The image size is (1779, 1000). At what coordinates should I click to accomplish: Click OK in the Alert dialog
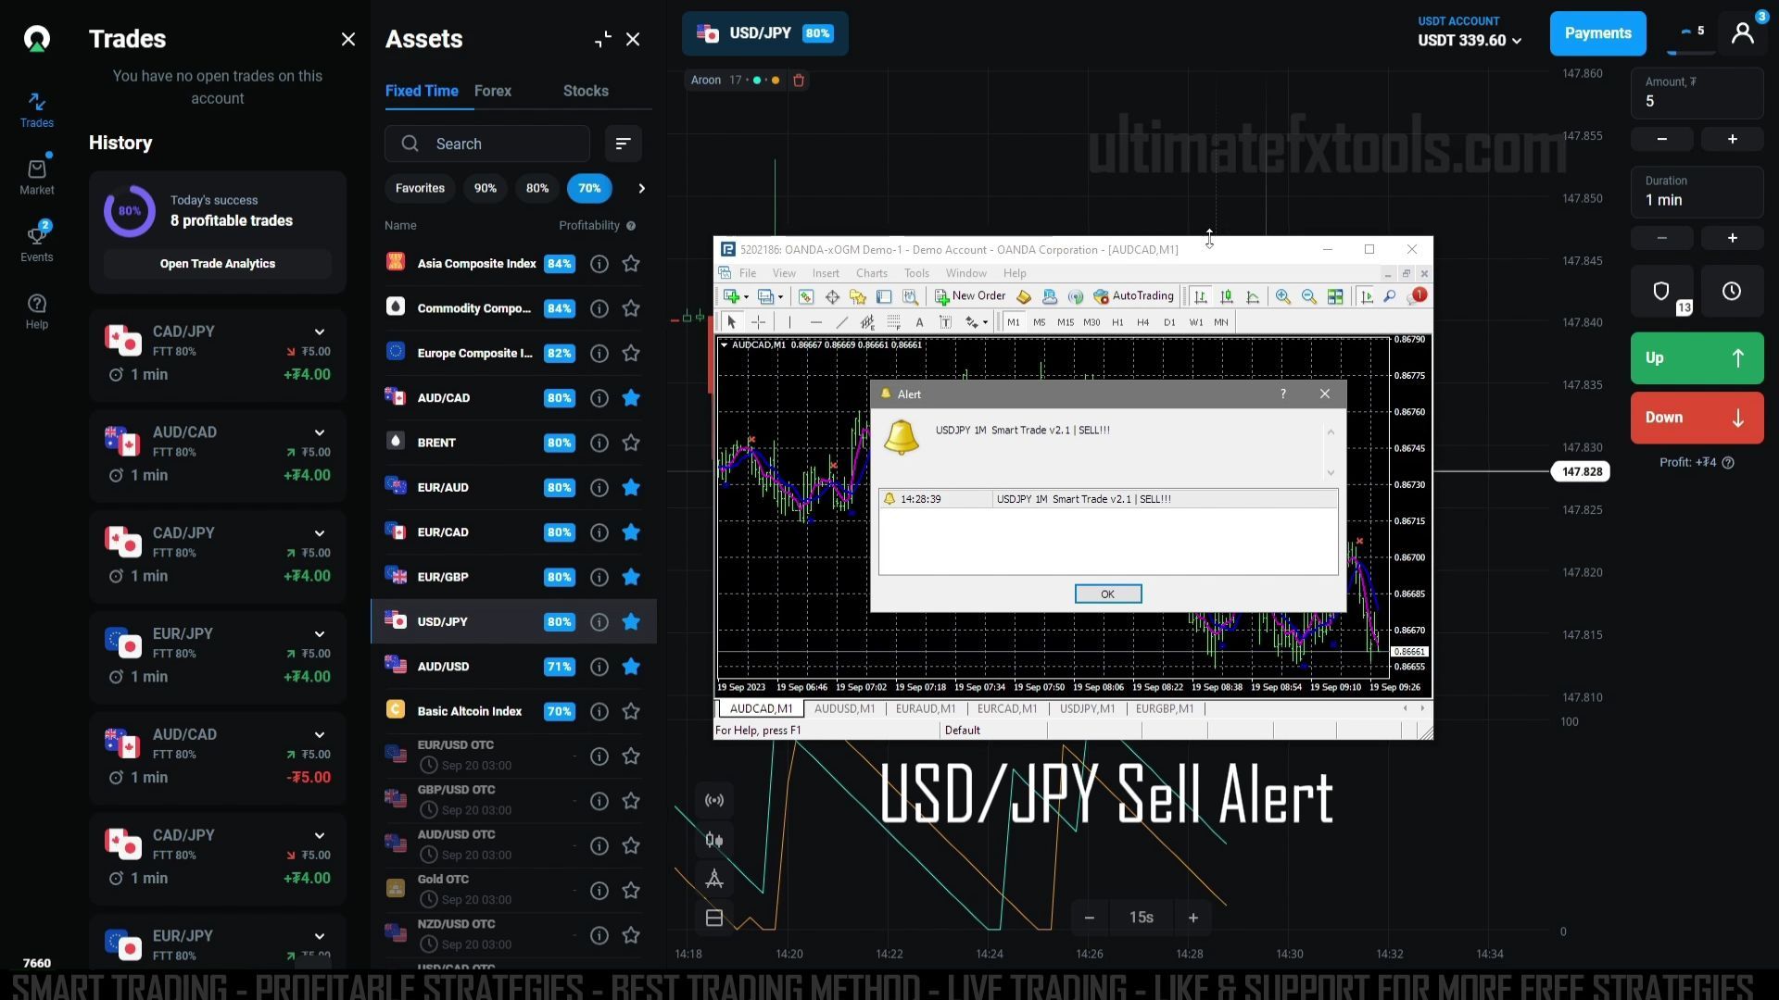click(1108, 594)
